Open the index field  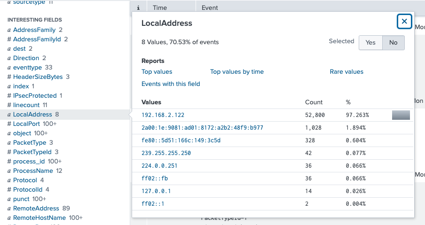tap(21, 86)
